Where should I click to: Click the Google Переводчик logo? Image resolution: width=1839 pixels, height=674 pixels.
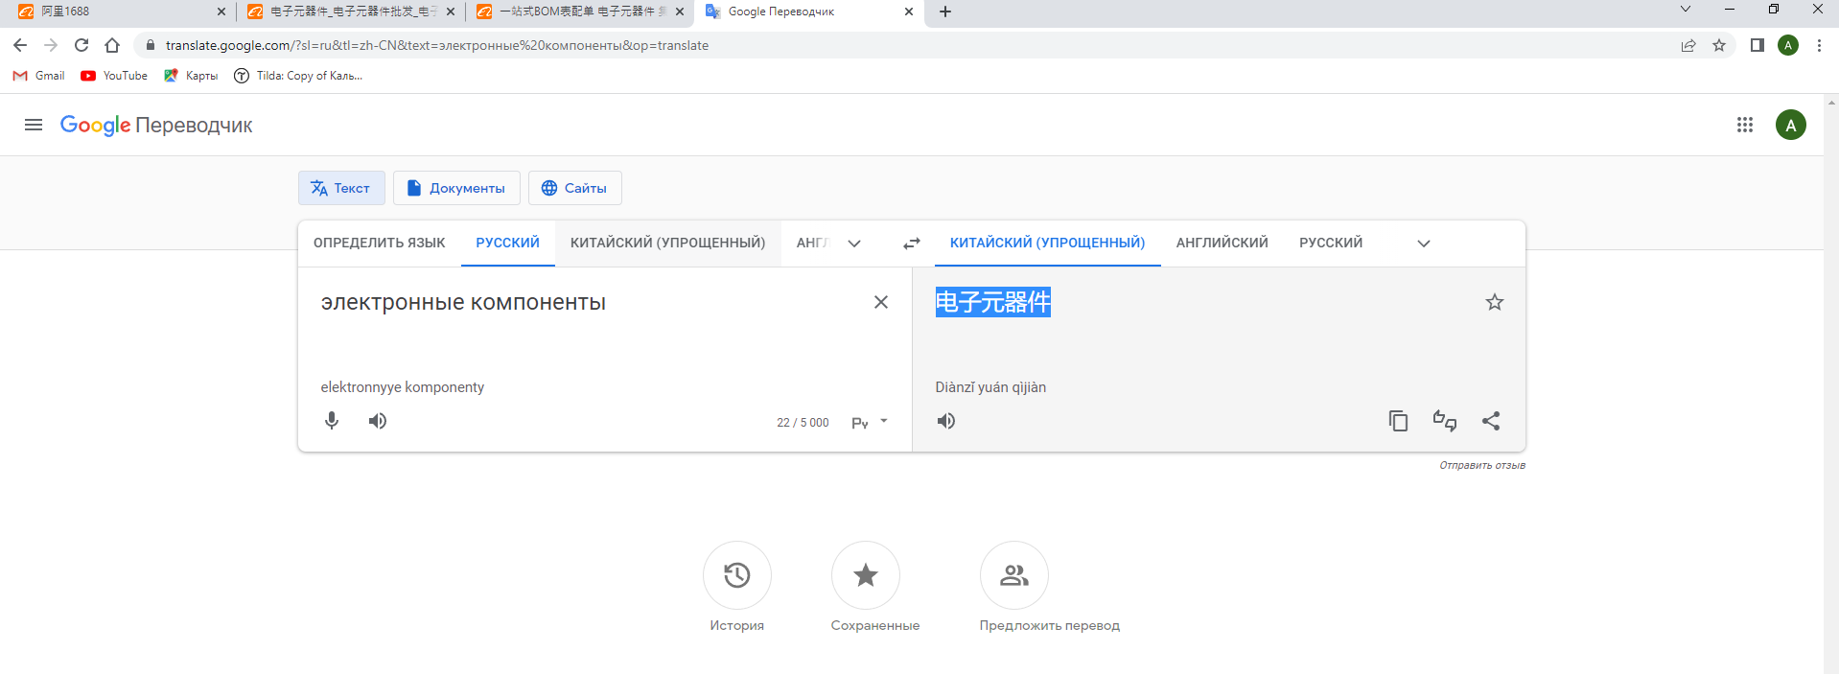(156, 125)
